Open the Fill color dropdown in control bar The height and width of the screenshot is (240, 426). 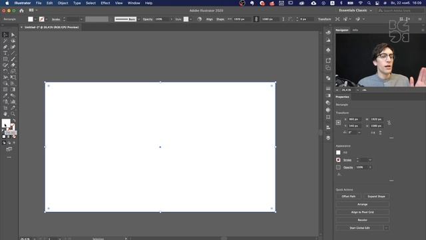[x=35, y=19]
